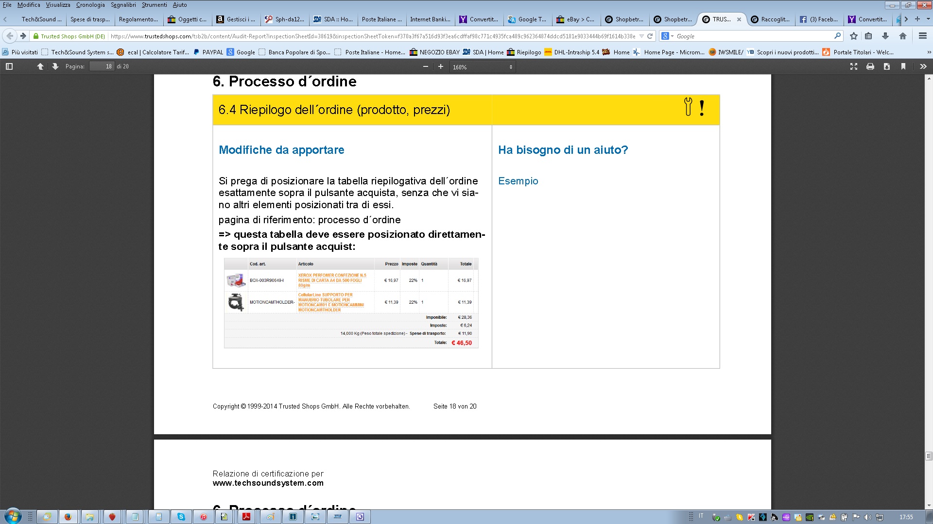933x524 pixels.
Task: Go to next PDF page
Action: click(55, 66)
